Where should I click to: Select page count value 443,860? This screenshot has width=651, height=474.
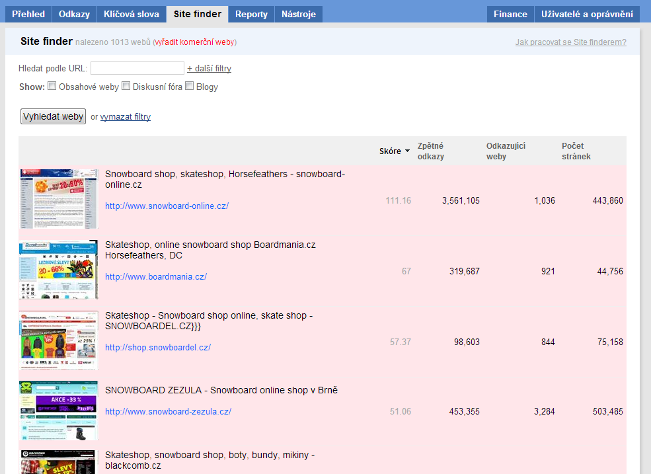coord(608,201)
